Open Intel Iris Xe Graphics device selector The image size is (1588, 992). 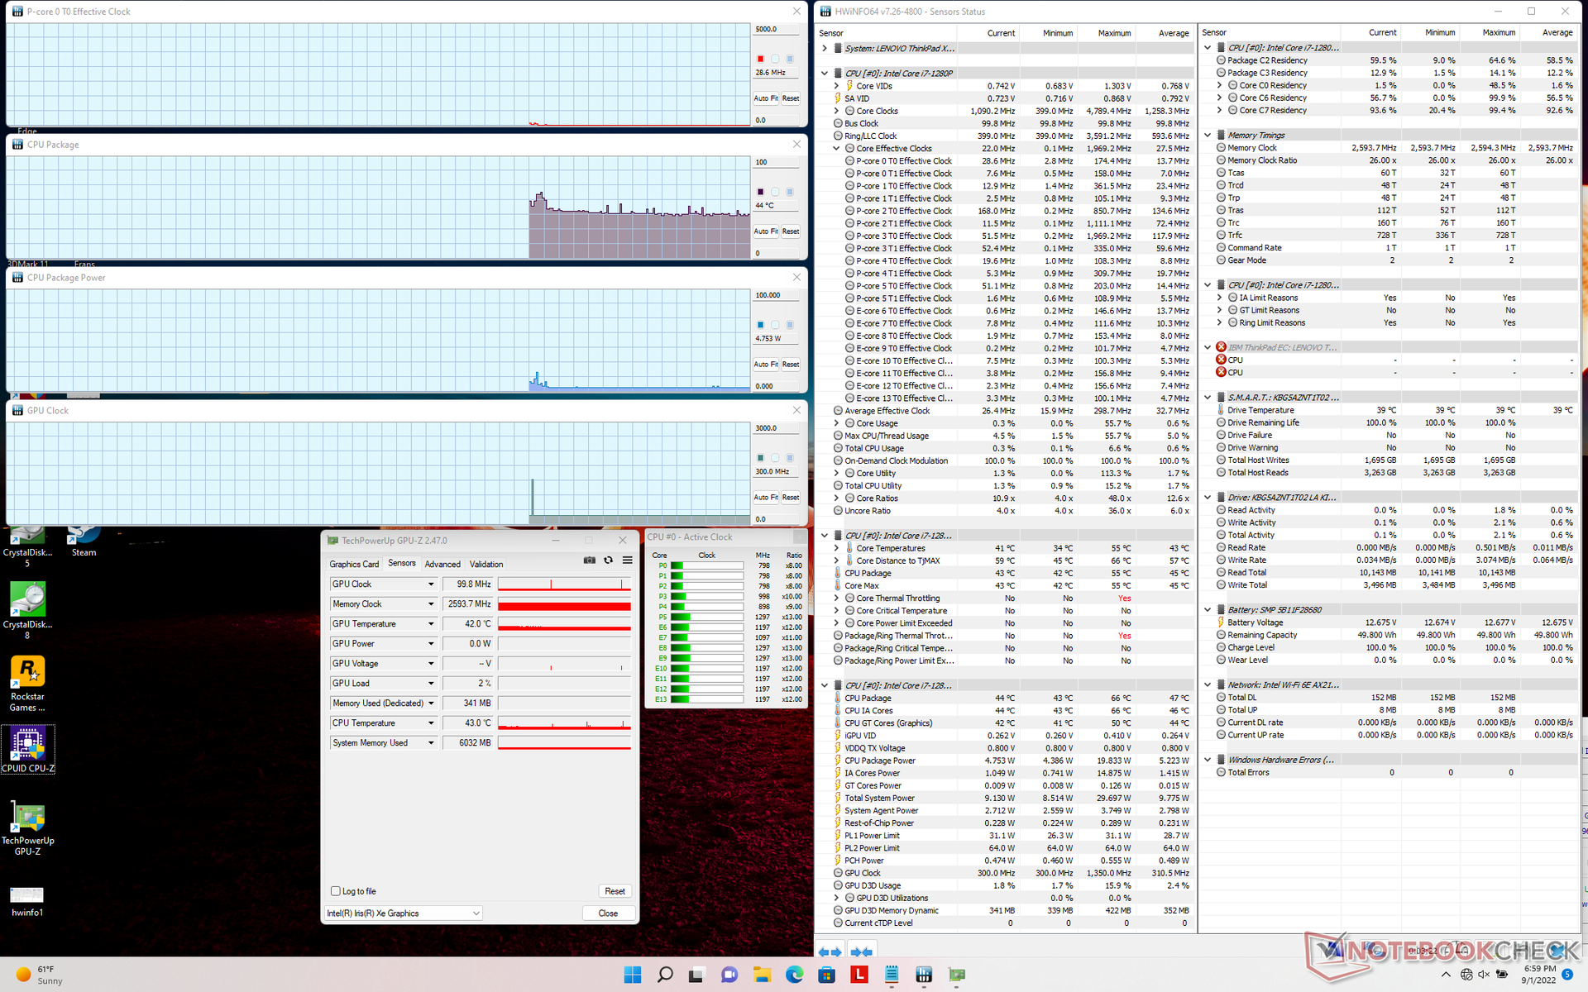[403, 913]
